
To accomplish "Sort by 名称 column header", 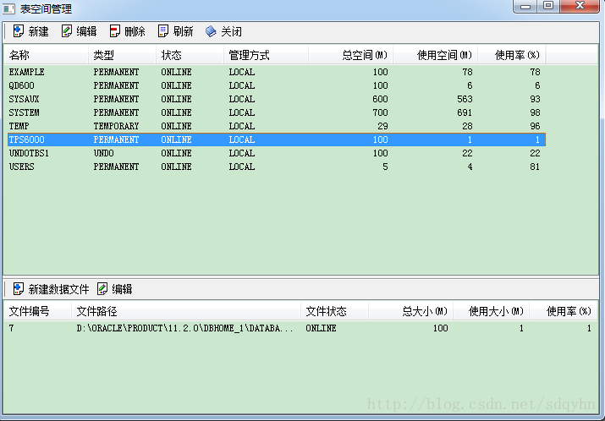I will (x=46, y=55).
